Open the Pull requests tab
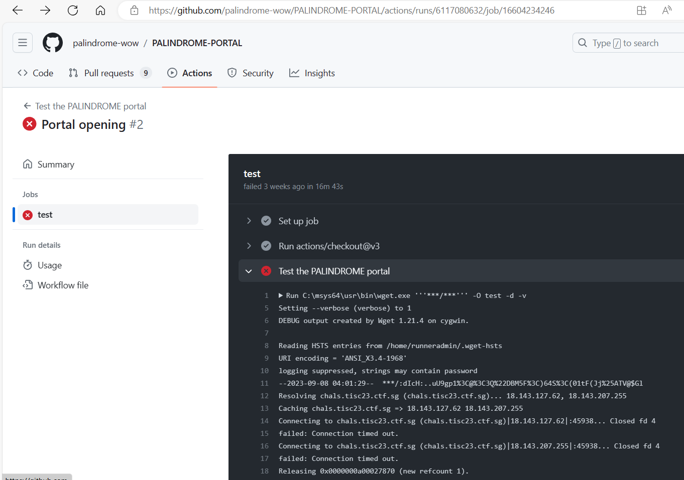This screenshot has width=684, height=480. (x=109, y=73)
